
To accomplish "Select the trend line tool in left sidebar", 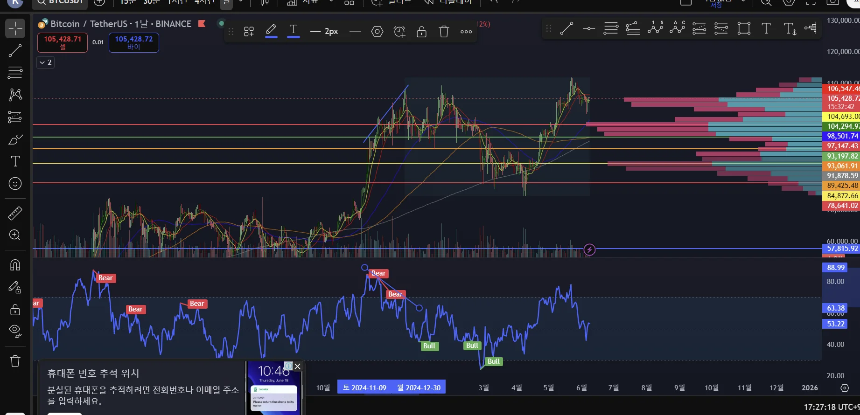I will (x=15, y=50).
